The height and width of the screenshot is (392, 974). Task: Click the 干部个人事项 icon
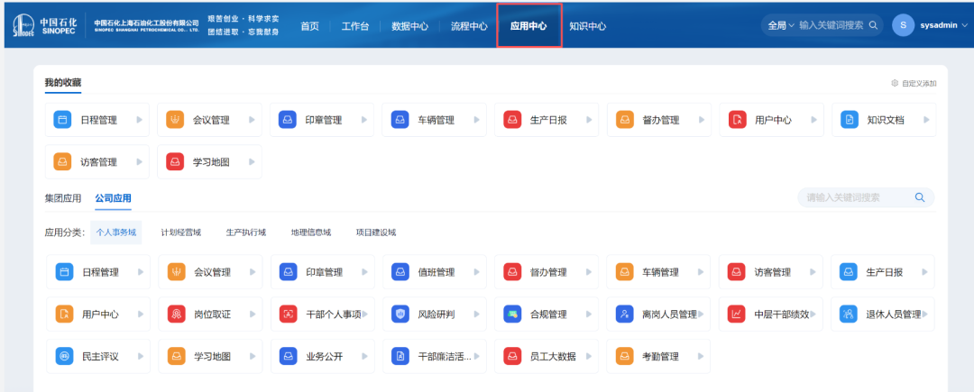[x=288, y=315]
